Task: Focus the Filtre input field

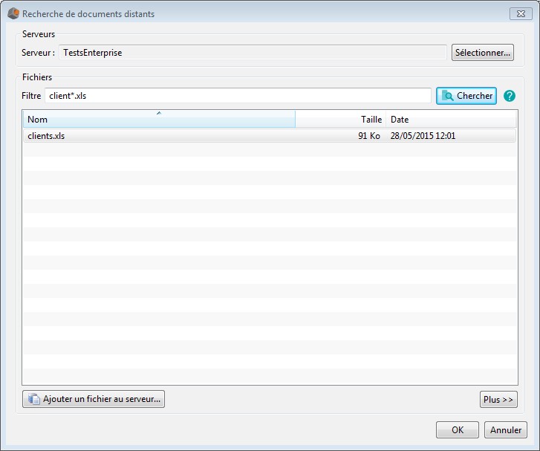Action: tap(238, 96)
